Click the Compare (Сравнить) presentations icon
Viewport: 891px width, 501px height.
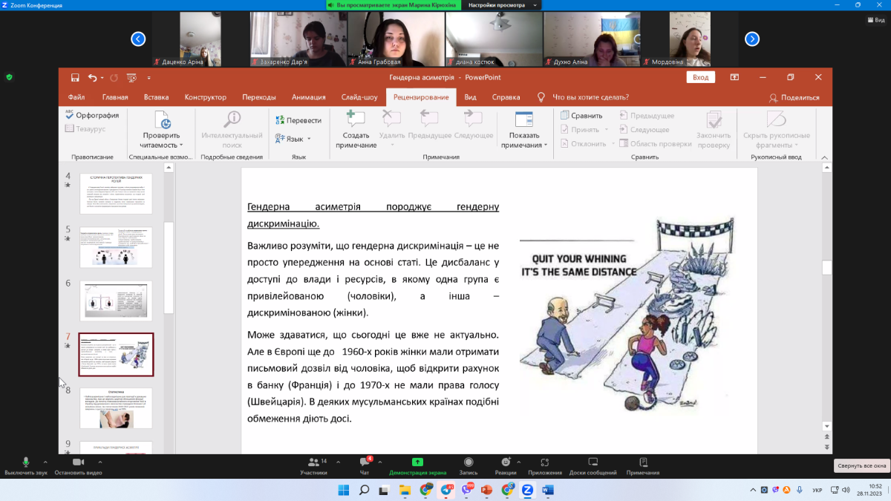coord(565,116)
